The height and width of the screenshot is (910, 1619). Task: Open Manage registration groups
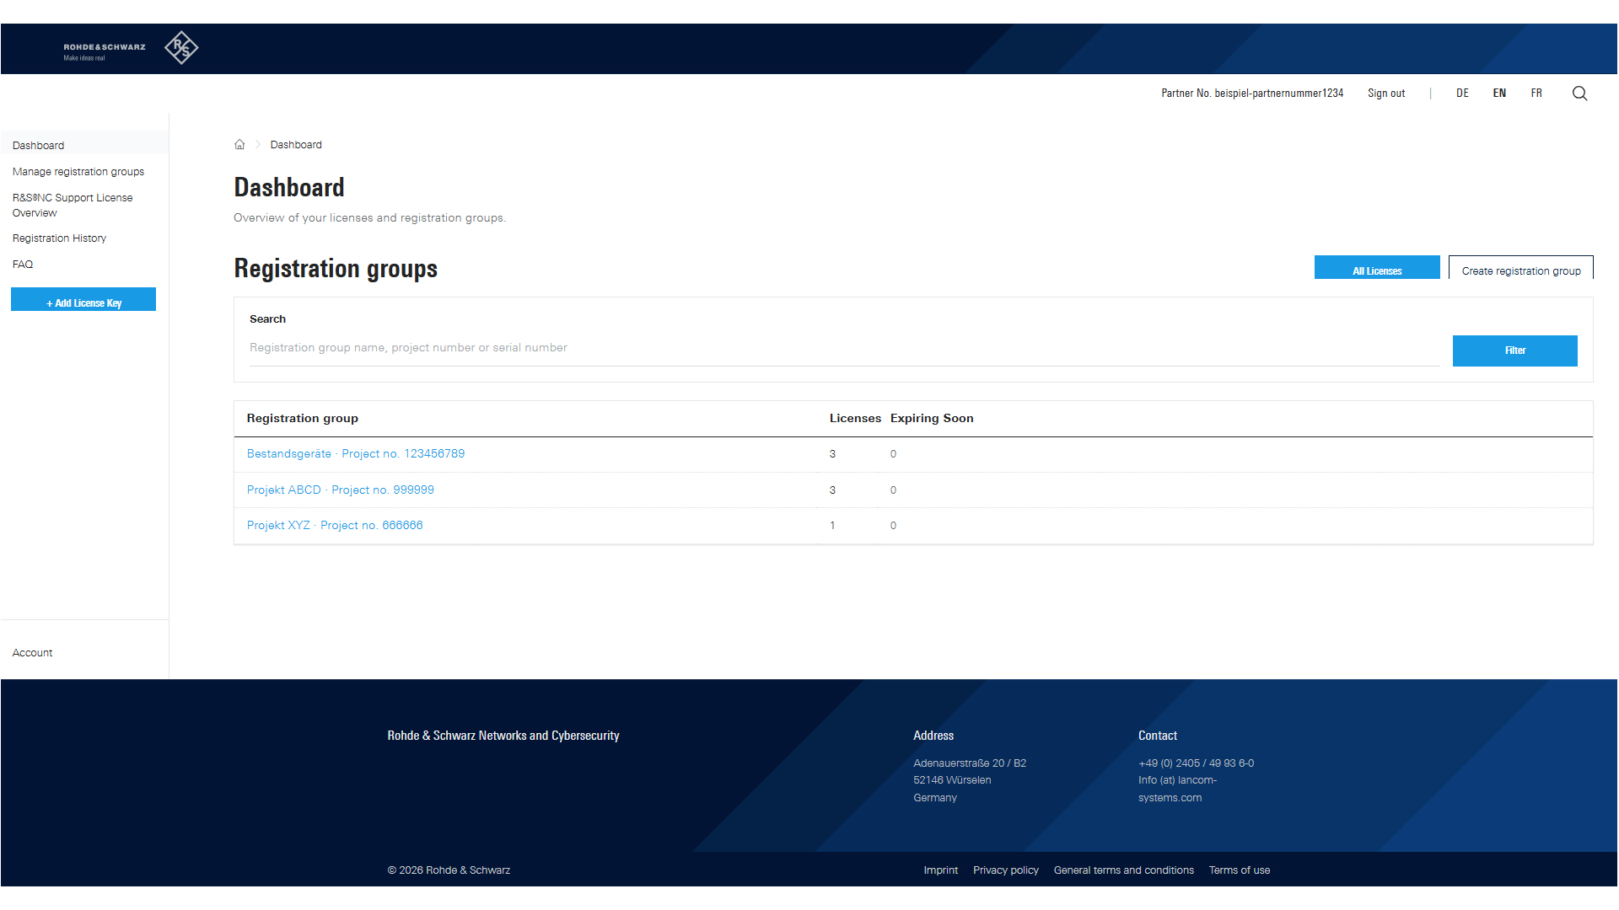coord(78,172)
